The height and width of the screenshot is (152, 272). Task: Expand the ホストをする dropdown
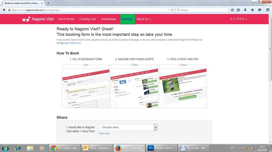click(238, 19)
